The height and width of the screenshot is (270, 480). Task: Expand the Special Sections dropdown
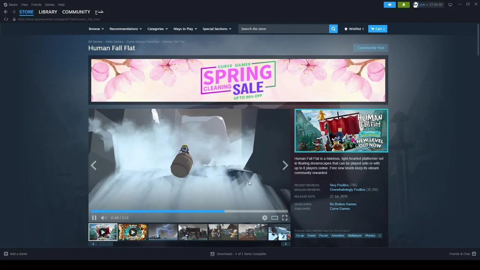click(x=217, y=29)
